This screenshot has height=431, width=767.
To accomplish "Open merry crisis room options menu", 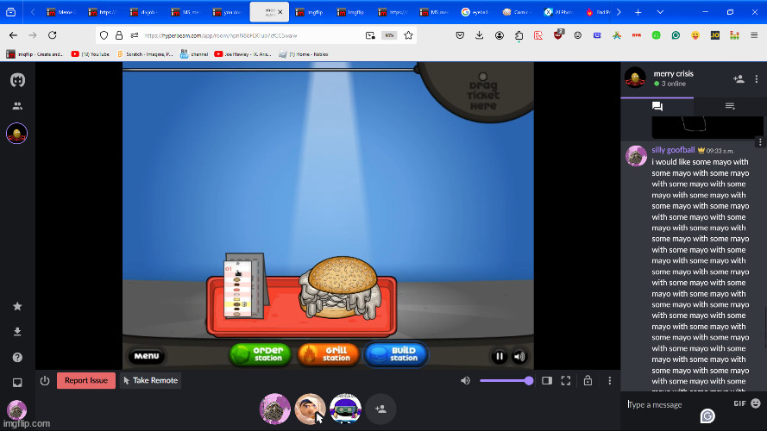I will (x=757, y=78).
